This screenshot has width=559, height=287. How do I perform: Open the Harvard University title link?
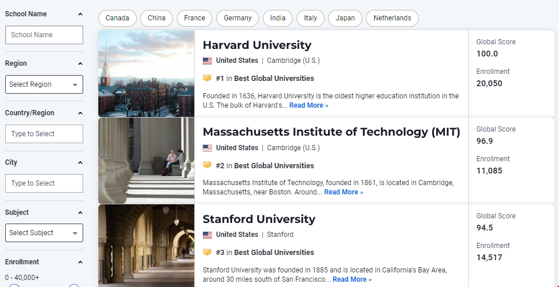pyautogui.click(x=257, y=45)
